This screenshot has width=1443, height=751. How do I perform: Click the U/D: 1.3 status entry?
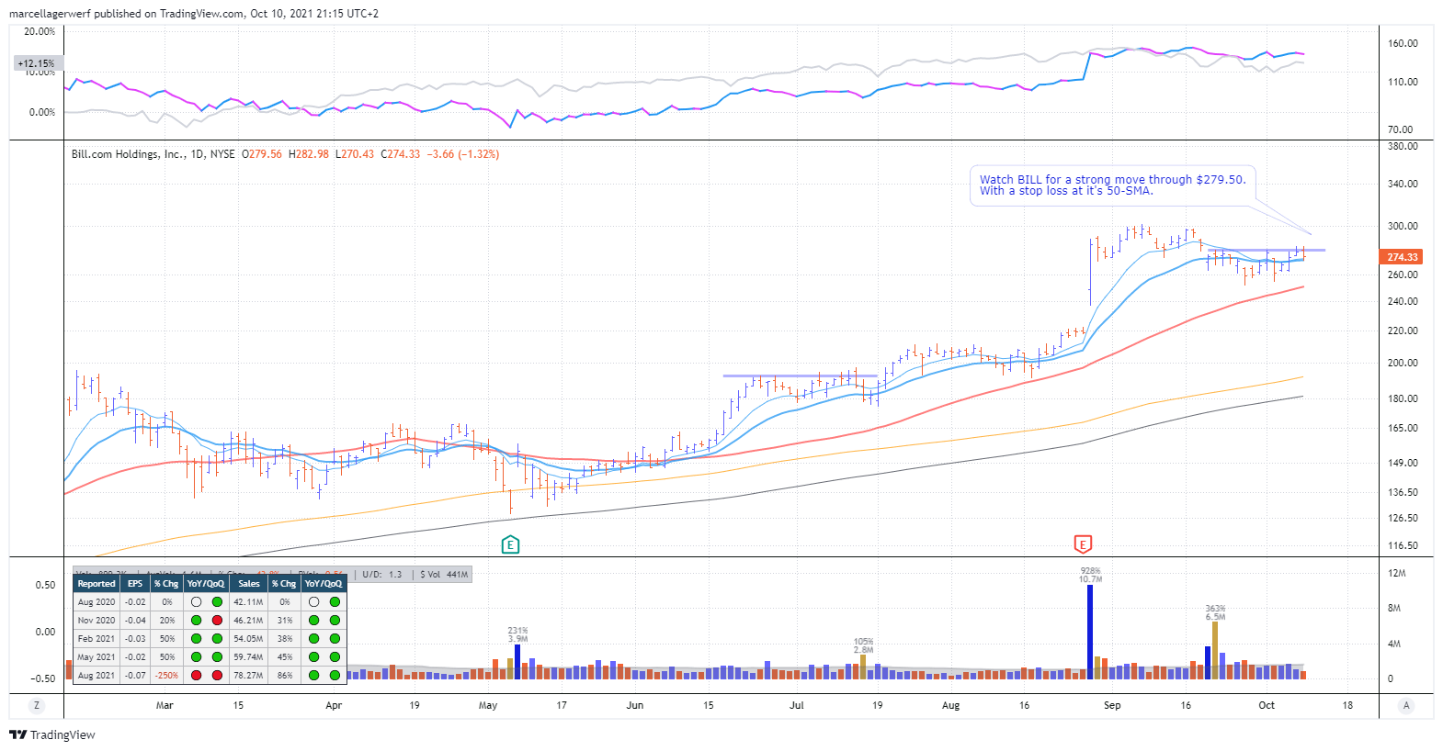tap(381, 575)
